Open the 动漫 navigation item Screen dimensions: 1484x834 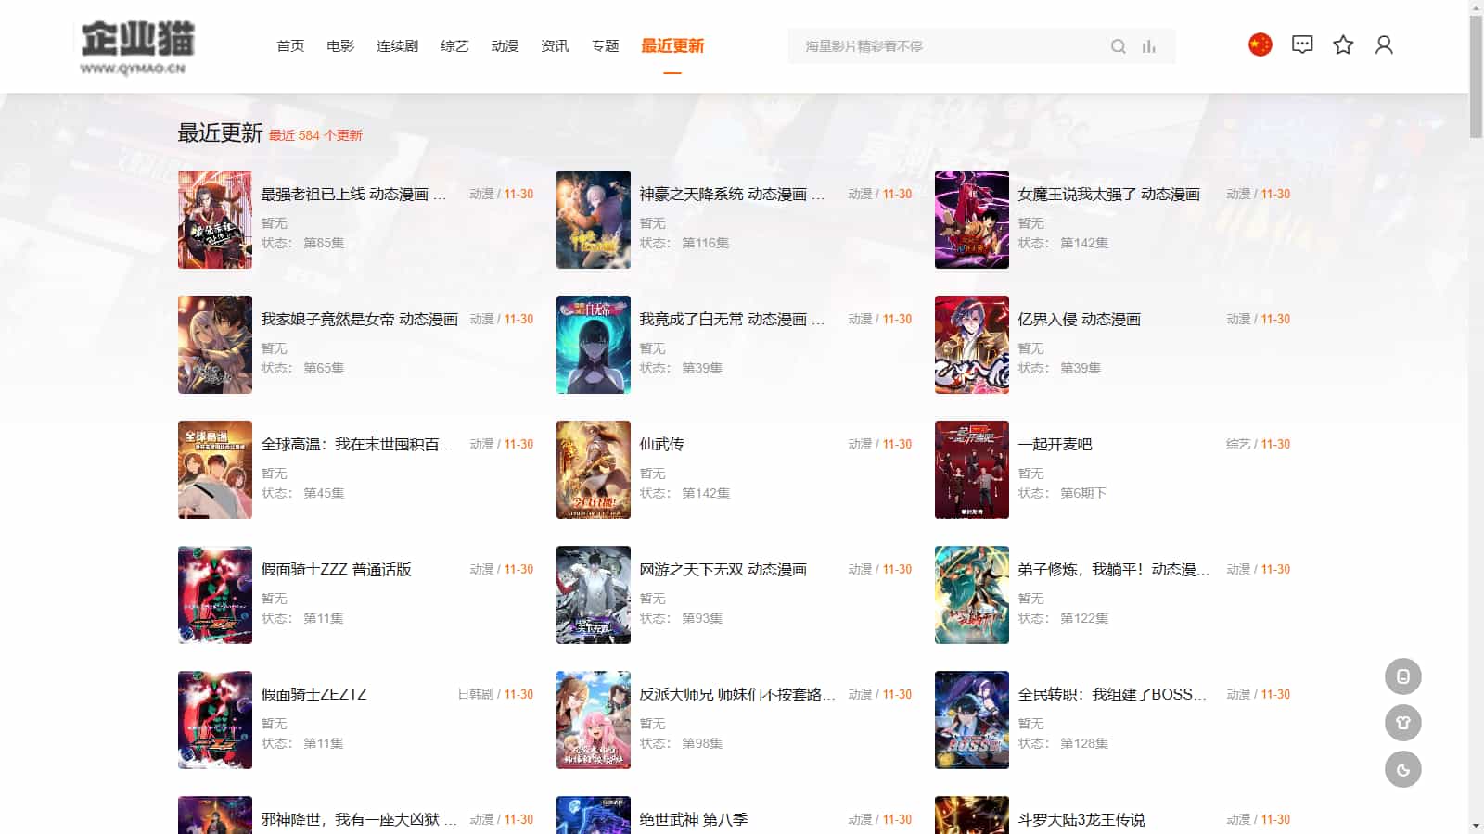point(505,45)
